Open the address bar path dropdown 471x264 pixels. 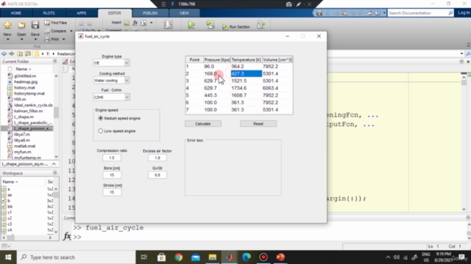[x=461, y=54]
